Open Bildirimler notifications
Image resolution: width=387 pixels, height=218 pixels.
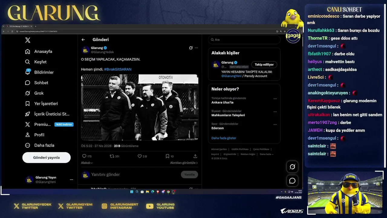click(39, 72)
